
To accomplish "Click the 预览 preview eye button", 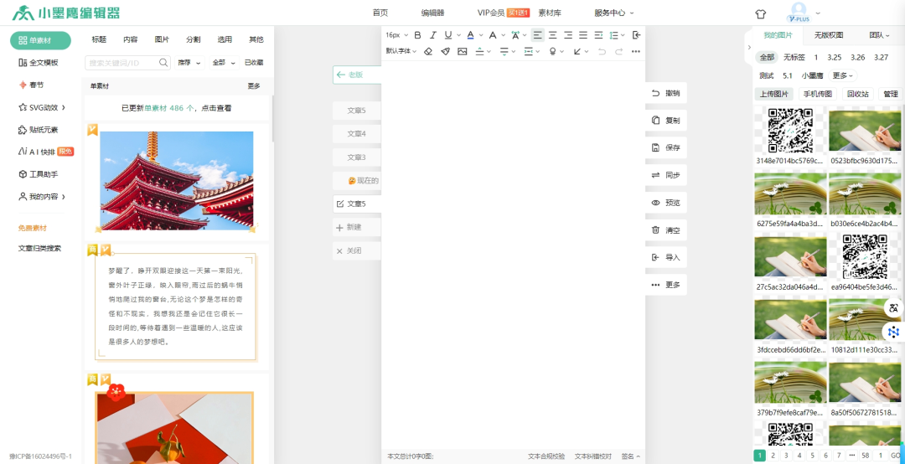I will click(x=666, y=203).
